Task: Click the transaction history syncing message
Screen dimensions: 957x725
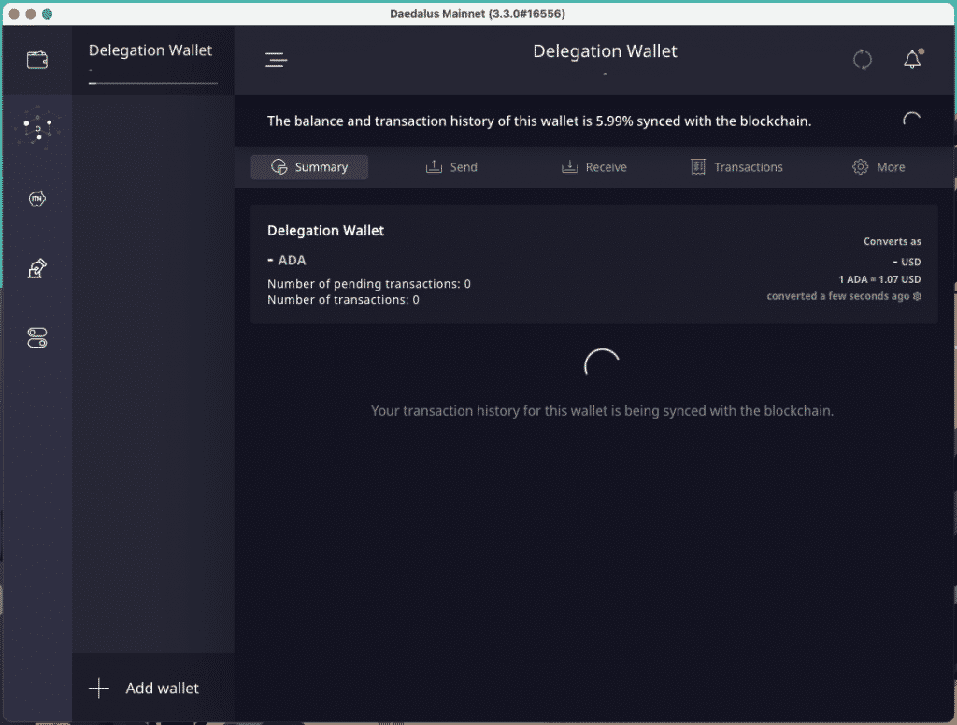Action: [x=602, y=411]
